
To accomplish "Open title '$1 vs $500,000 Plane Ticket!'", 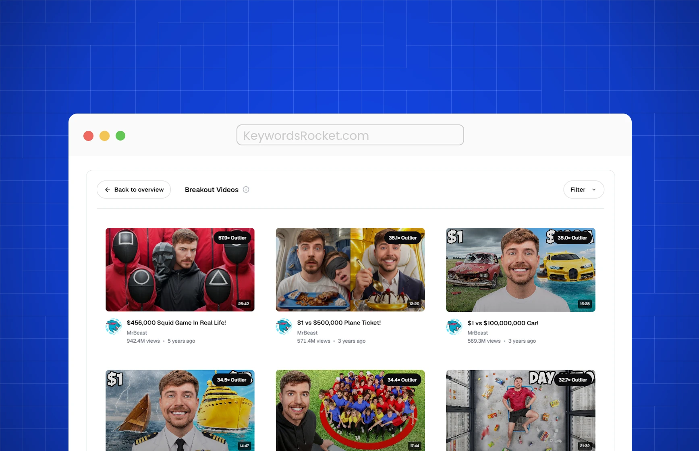I will click(x=339, y=323).
